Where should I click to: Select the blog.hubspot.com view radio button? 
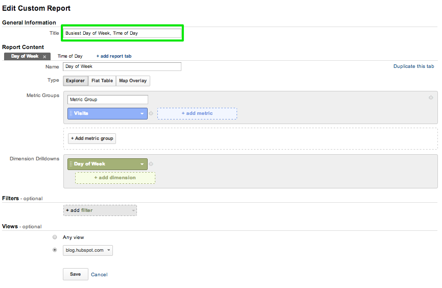(x=55, y=250)
